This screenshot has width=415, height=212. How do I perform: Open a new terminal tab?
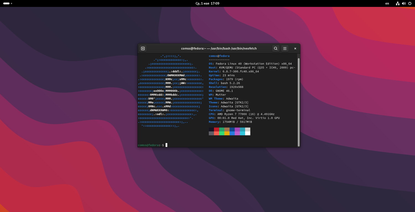point(143,49)
